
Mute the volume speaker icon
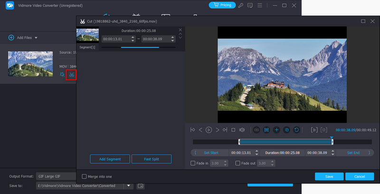coord(242,130)
